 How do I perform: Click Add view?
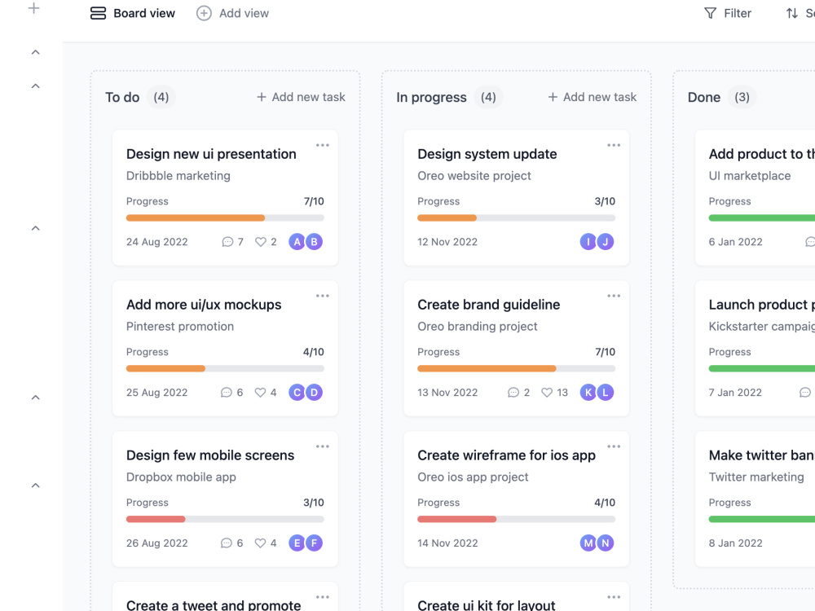(x=232, y=13)
